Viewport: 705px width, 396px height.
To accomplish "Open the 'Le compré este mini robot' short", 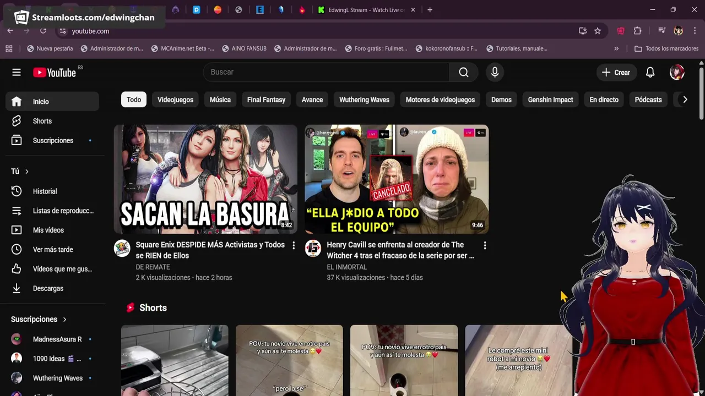I will 518,360.
